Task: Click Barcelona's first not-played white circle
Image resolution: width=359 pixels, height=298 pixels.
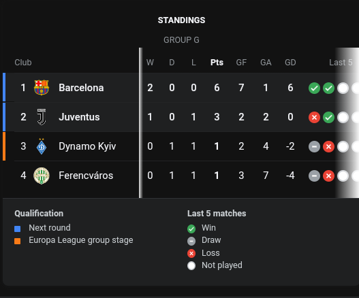Action: point(343,88)
